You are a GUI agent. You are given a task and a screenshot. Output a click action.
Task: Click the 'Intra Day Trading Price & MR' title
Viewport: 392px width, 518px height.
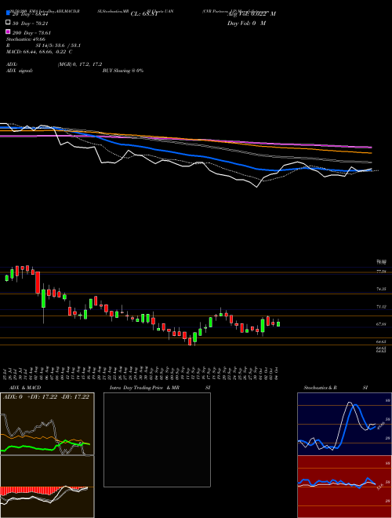(x=144, y=388)
